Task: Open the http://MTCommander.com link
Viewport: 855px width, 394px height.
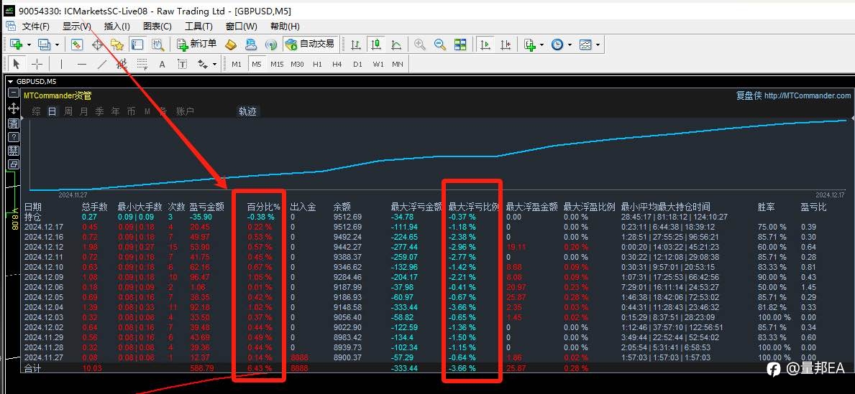Action: (x=808, y=95)
